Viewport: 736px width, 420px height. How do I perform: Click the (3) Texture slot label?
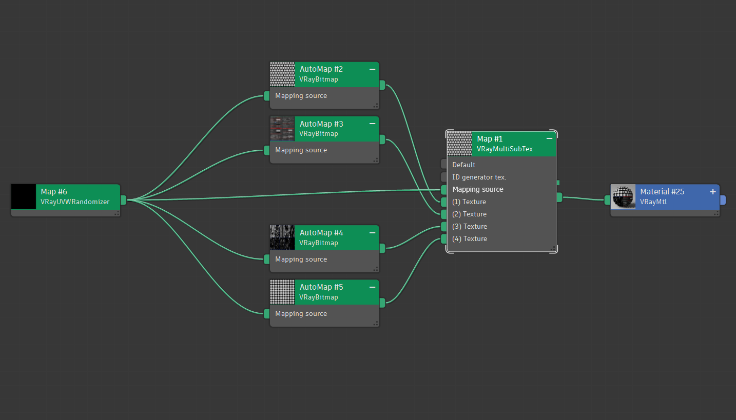click(470, 227)
